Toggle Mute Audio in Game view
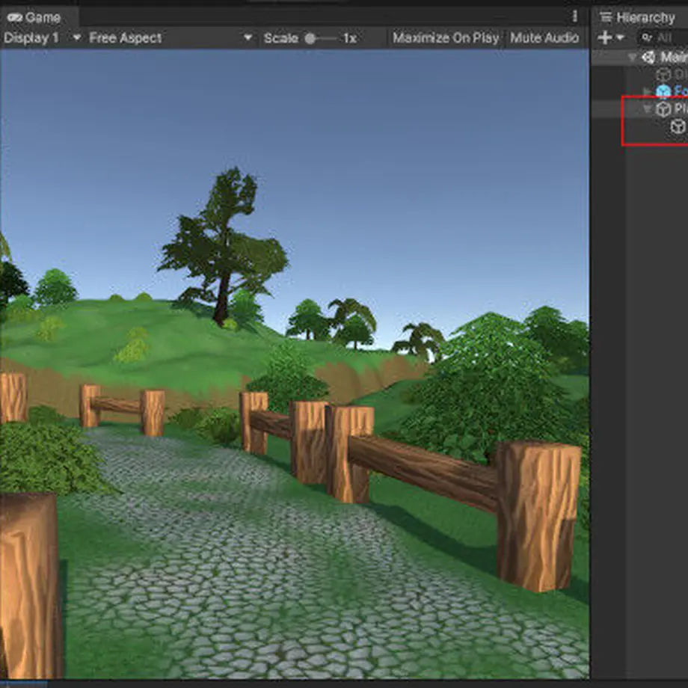The image size is (688, 688). (544, 38)
